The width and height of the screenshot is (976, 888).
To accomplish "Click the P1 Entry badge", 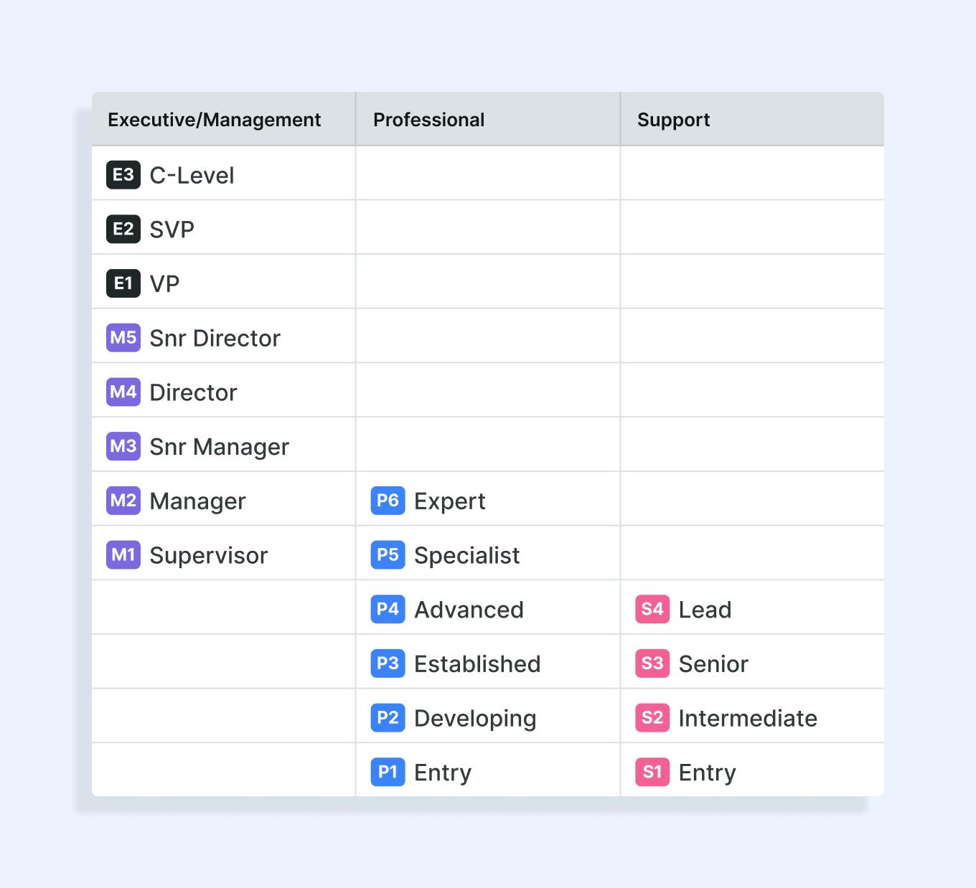I will 388,773.
